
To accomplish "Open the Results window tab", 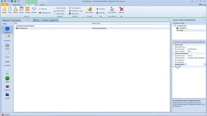I will [45, 20].
